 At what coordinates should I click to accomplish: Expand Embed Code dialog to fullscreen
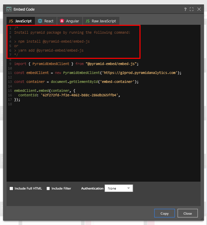click(192, 9)
